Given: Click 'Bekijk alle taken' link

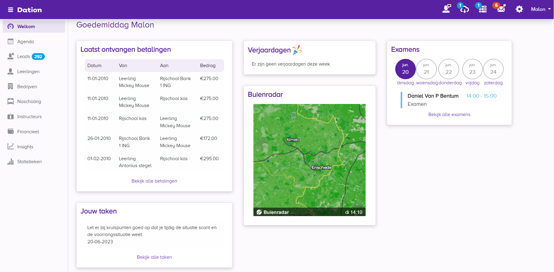Looking at the screenshot, I should coord(154,257).
